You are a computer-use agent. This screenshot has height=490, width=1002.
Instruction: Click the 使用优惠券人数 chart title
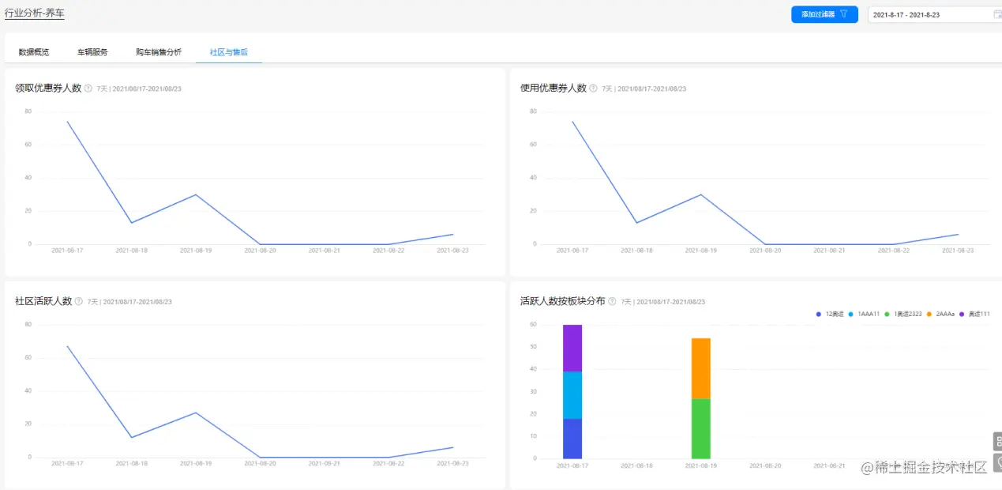(554, 89)
